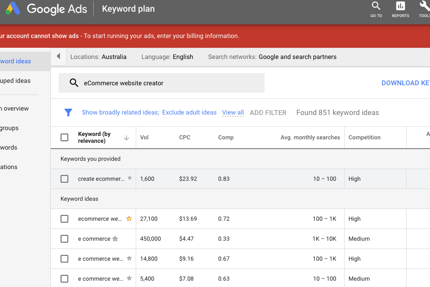
Task: Click 'Show broadly related ideas' filter
Action: pos(121,112)
